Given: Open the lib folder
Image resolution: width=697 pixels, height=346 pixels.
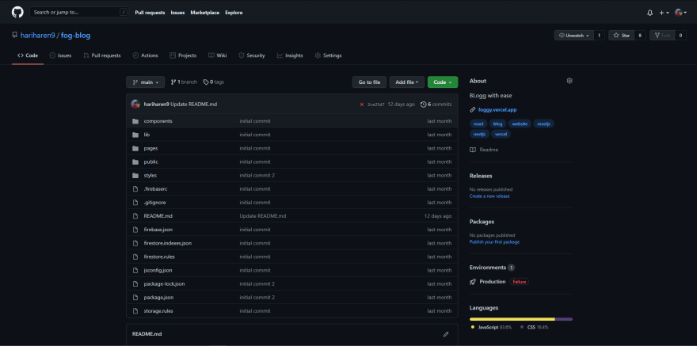Looking at the screenshot, I should coord(147,135).
